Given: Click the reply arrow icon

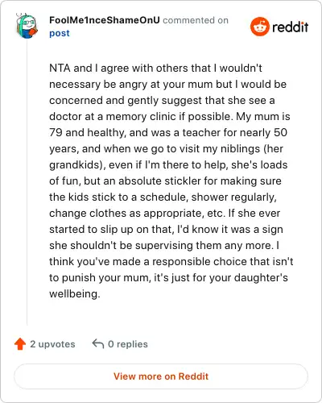Looking at the screenshot, I should pyautogui.click(x=98, y=344).
